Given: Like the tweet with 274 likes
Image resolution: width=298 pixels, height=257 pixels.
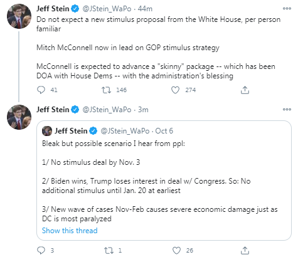Looking at the screenshot, I should tap(175, 90).
